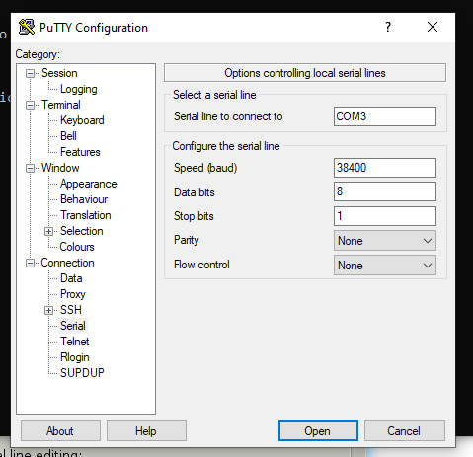Click the 'Speed (baud)' label
The width and height of the screenshot is (473, 457).
coord(205,168)
